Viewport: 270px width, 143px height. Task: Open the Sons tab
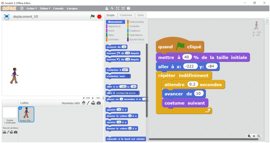141,15
